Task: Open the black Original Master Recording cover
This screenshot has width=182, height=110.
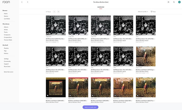Action: click(x=56, y=87)
